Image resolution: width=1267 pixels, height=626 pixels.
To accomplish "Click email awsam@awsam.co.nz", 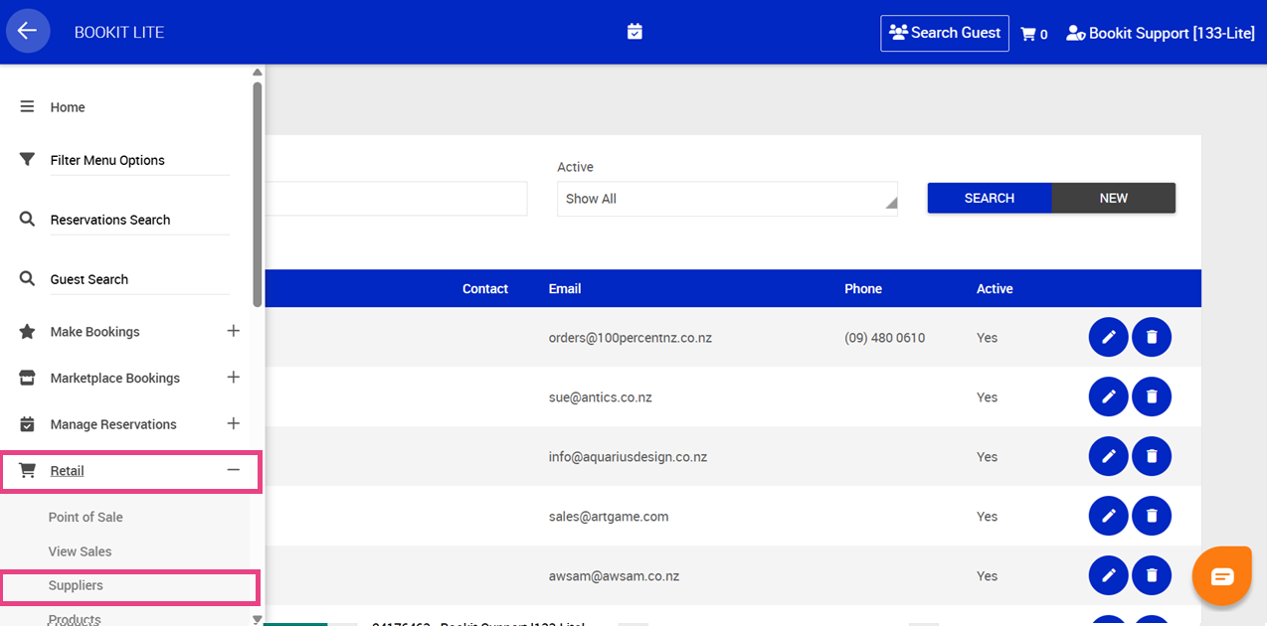I will tap(614, 576).
